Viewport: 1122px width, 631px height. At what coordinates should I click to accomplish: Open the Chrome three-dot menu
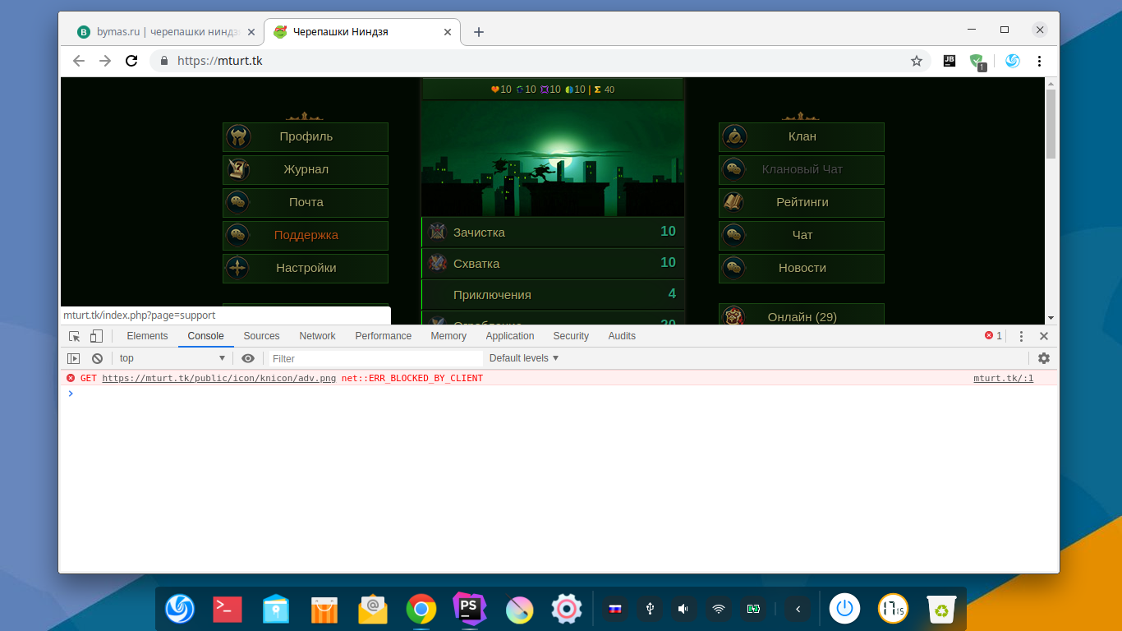pyautogui.click(x=1040, y=61)
